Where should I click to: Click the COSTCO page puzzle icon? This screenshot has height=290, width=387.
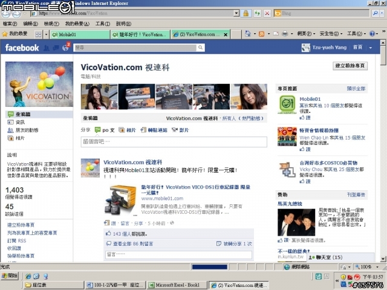coord(287,169)
